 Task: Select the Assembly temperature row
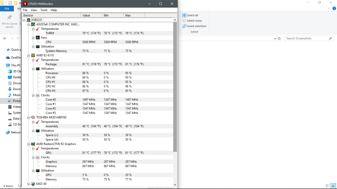tap(97, 126)
